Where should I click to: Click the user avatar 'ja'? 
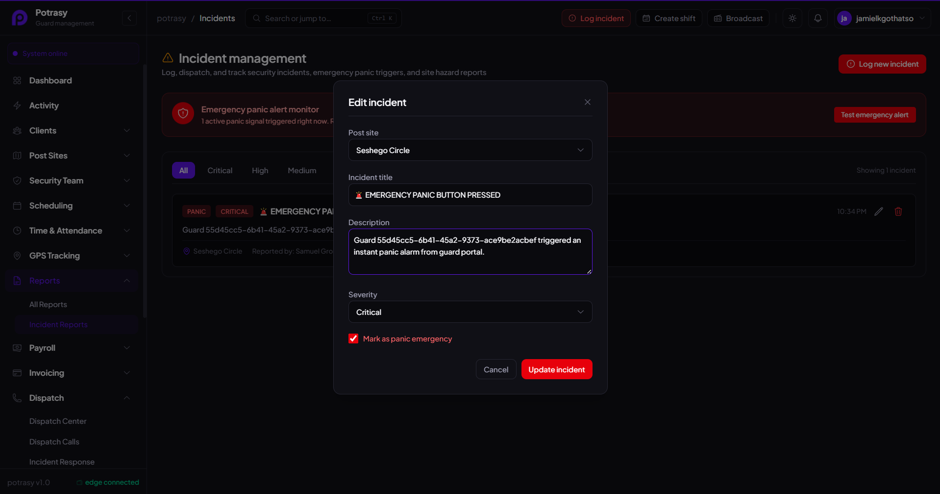(x=844, y=18)
